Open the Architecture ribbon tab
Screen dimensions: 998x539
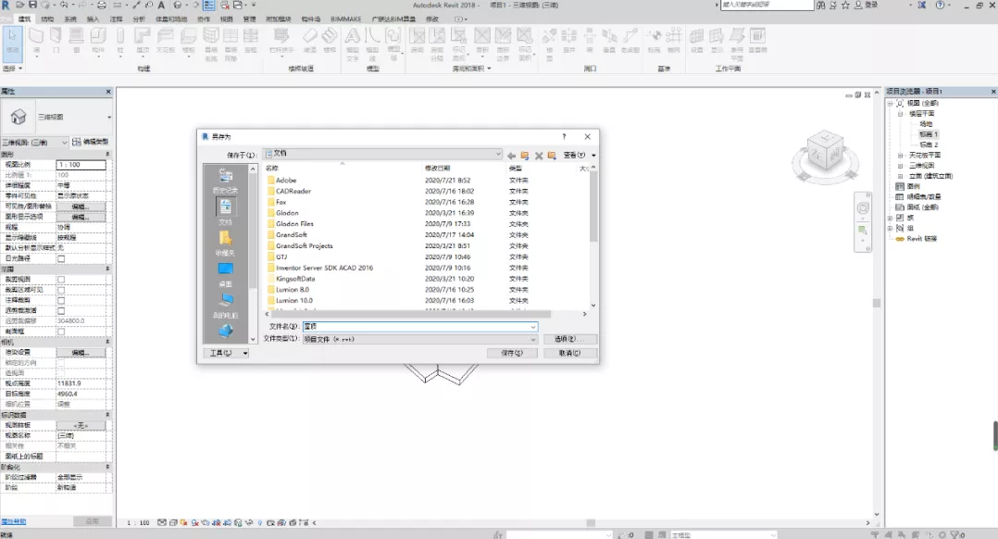(x=24, y=19)
